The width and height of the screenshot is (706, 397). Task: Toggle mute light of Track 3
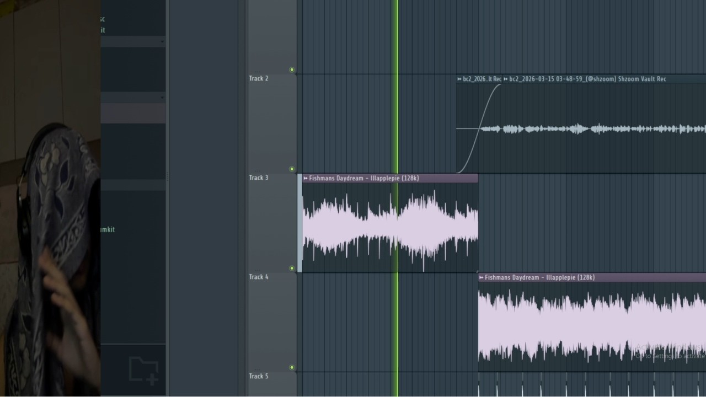pos(292,269)
